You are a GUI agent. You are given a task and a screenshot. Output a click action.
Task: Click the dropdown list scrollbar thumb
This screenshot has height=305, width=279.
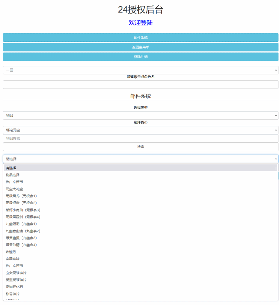click(x=276, y=169)
